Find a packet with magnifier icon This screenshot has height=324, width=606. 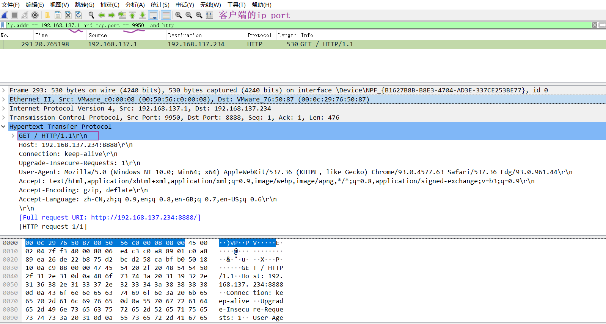[x=91, y=15]
